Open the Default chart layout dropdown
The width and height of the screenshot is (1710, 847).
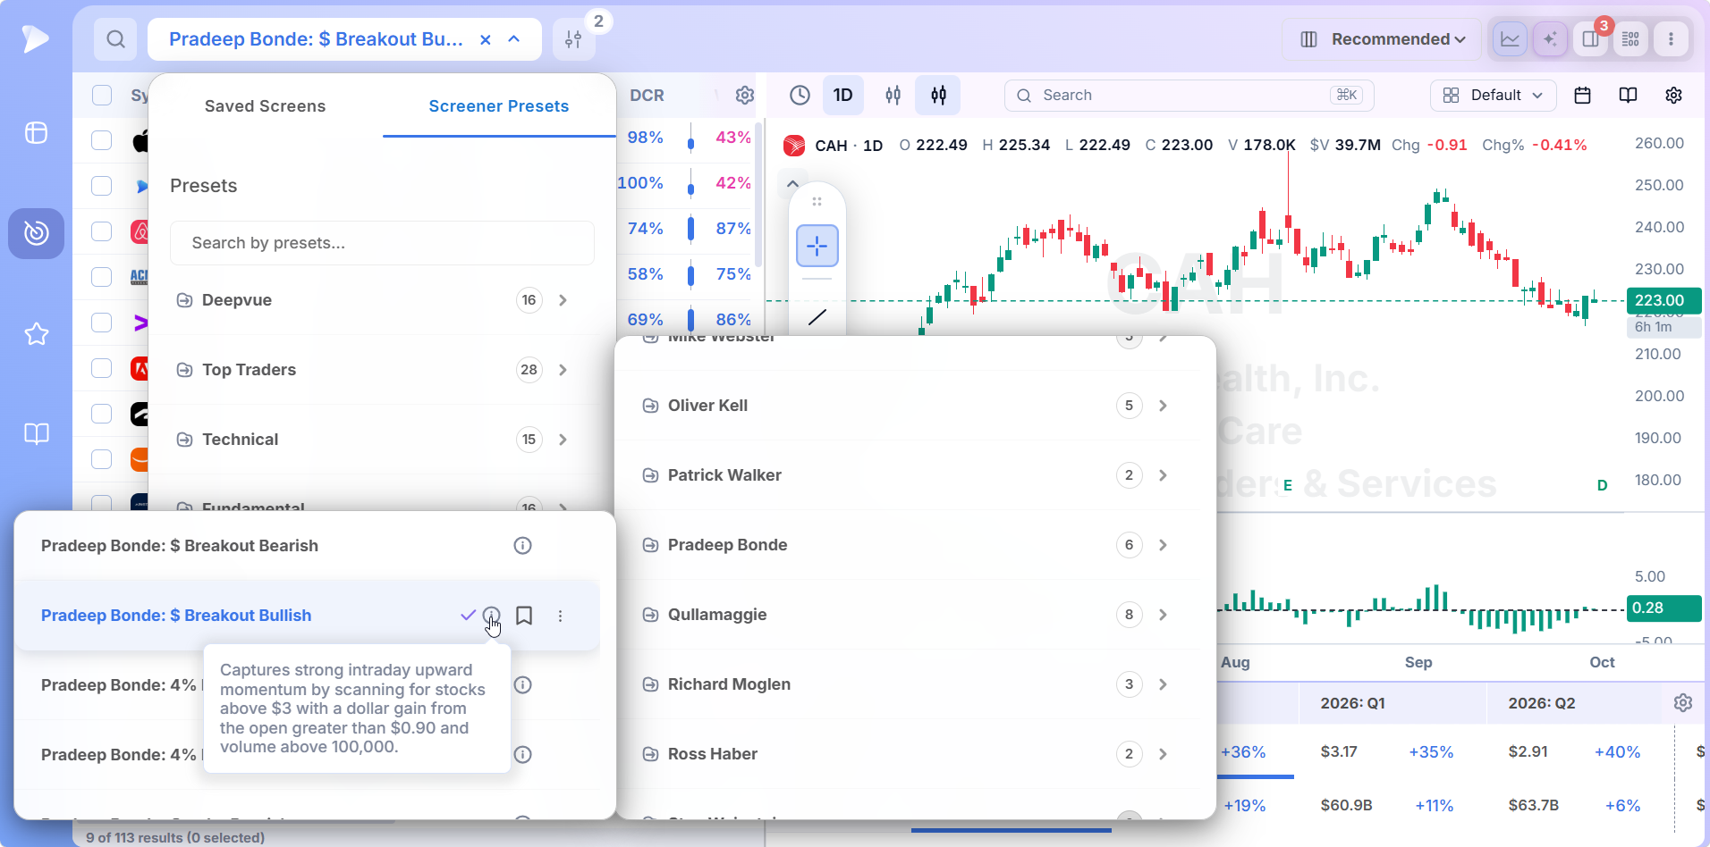coord(1493,96)
